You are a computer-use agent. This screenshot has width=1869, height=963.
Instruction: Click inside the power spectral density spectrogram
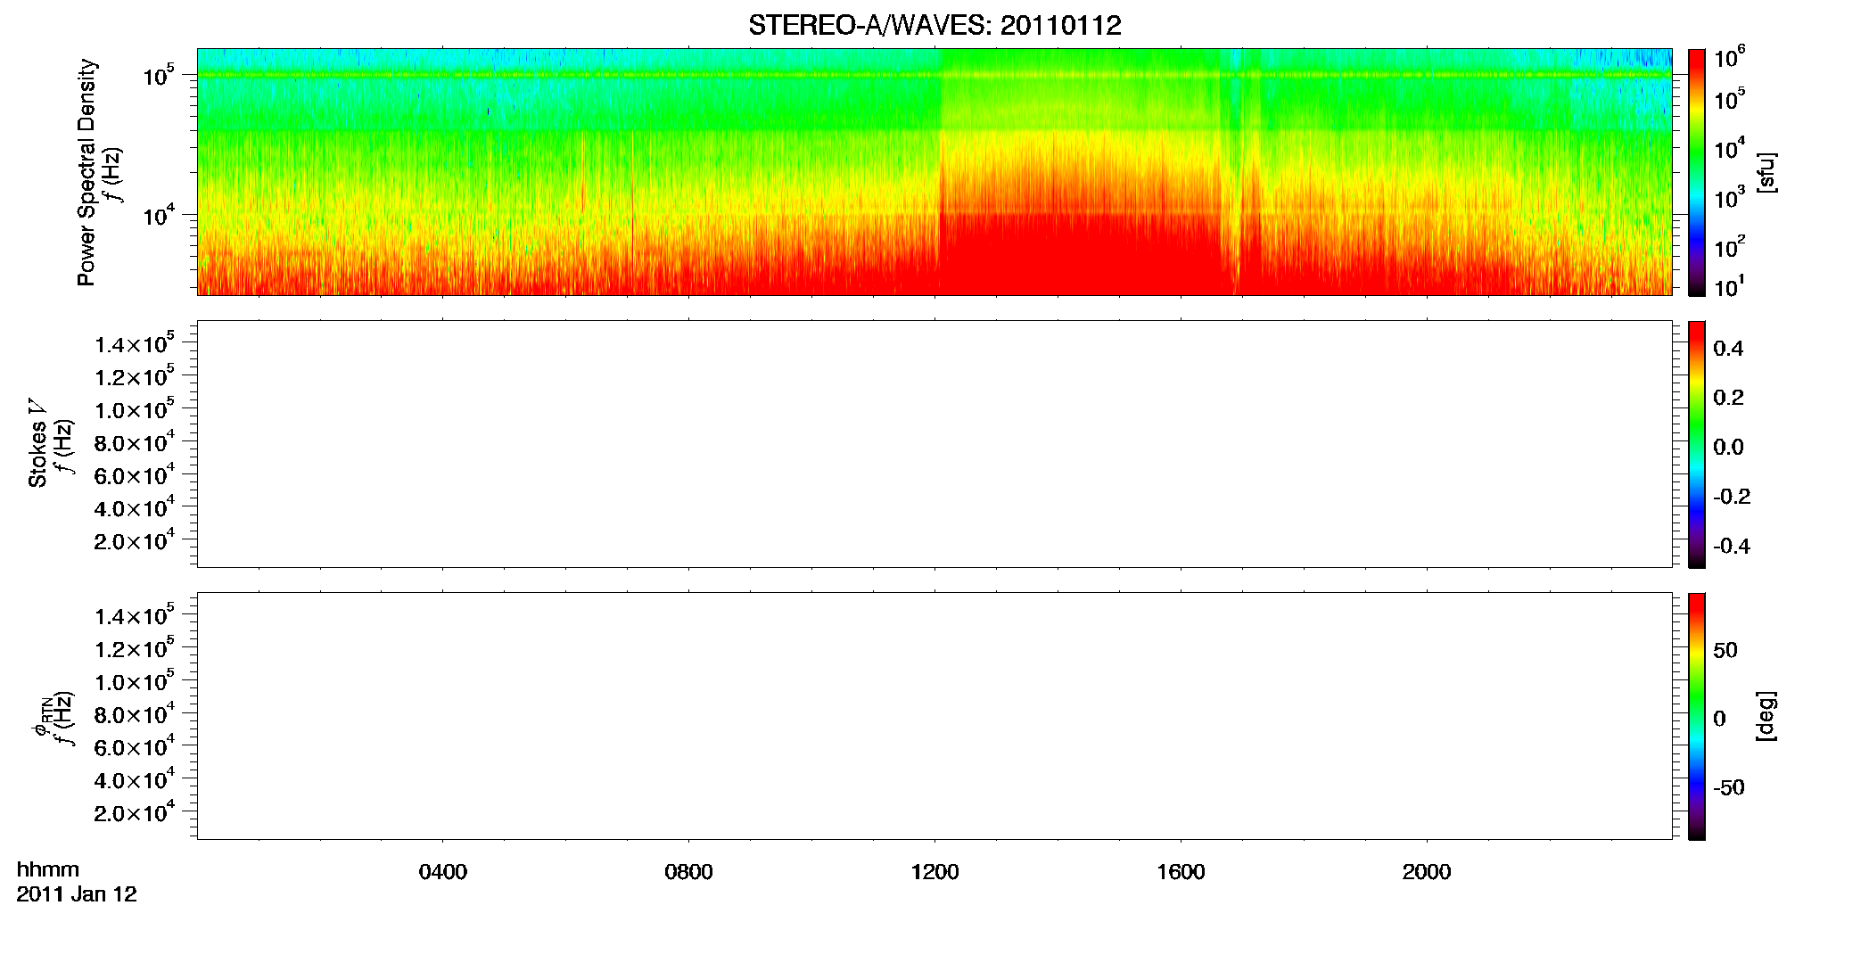934,171
